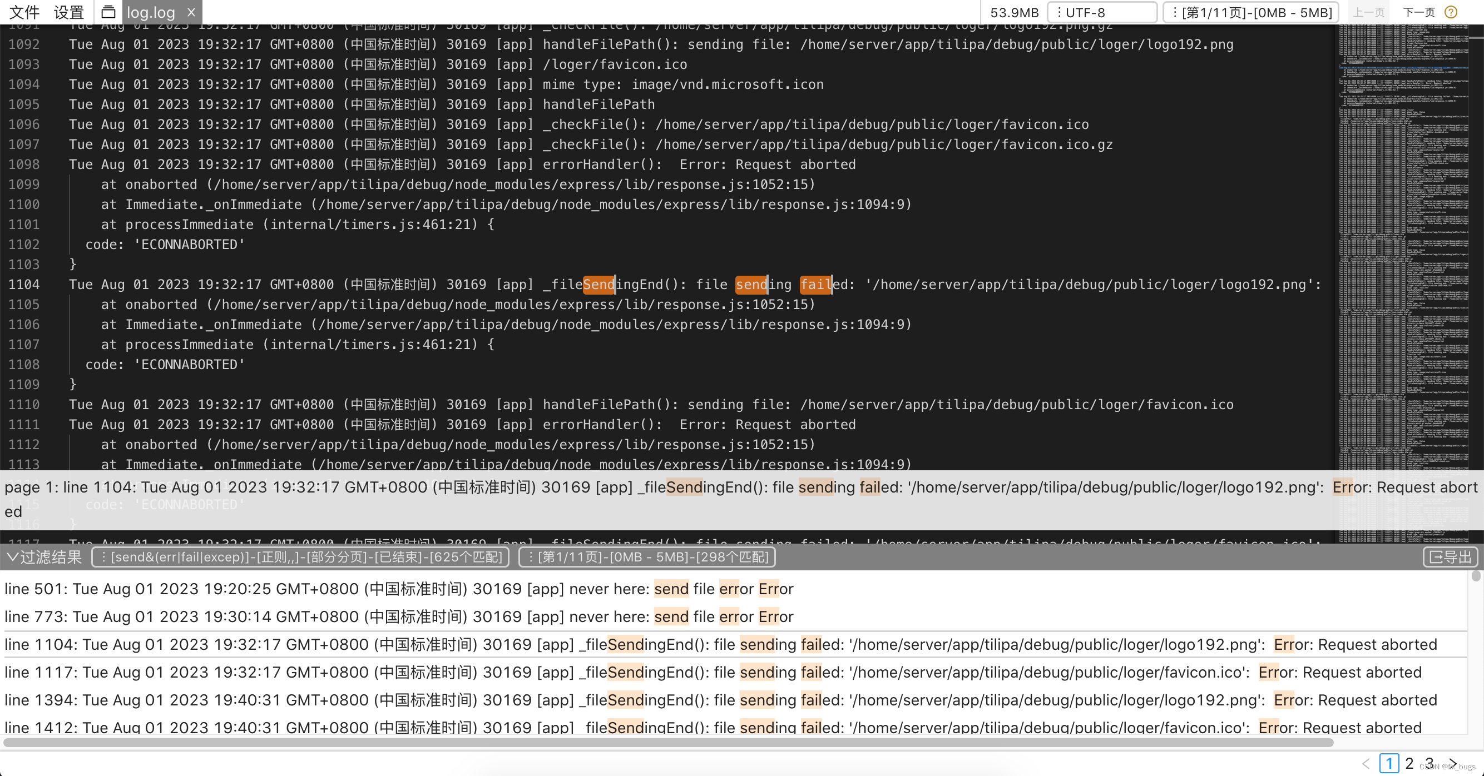Click the 导出 export button
The width and height of the screenshot is (1484, 776).
pos(1450,556)
